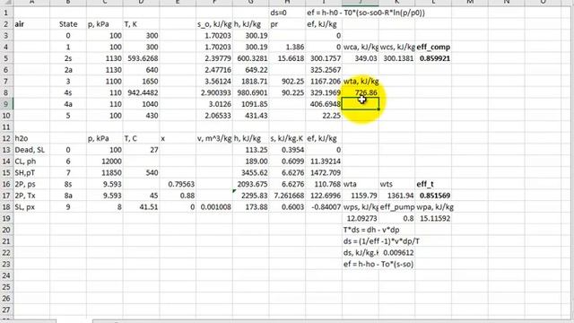The width and height of the screenshot is (574, 323).
Task: Select the bold 'air' label cell
Action: [x=31, y=24]
